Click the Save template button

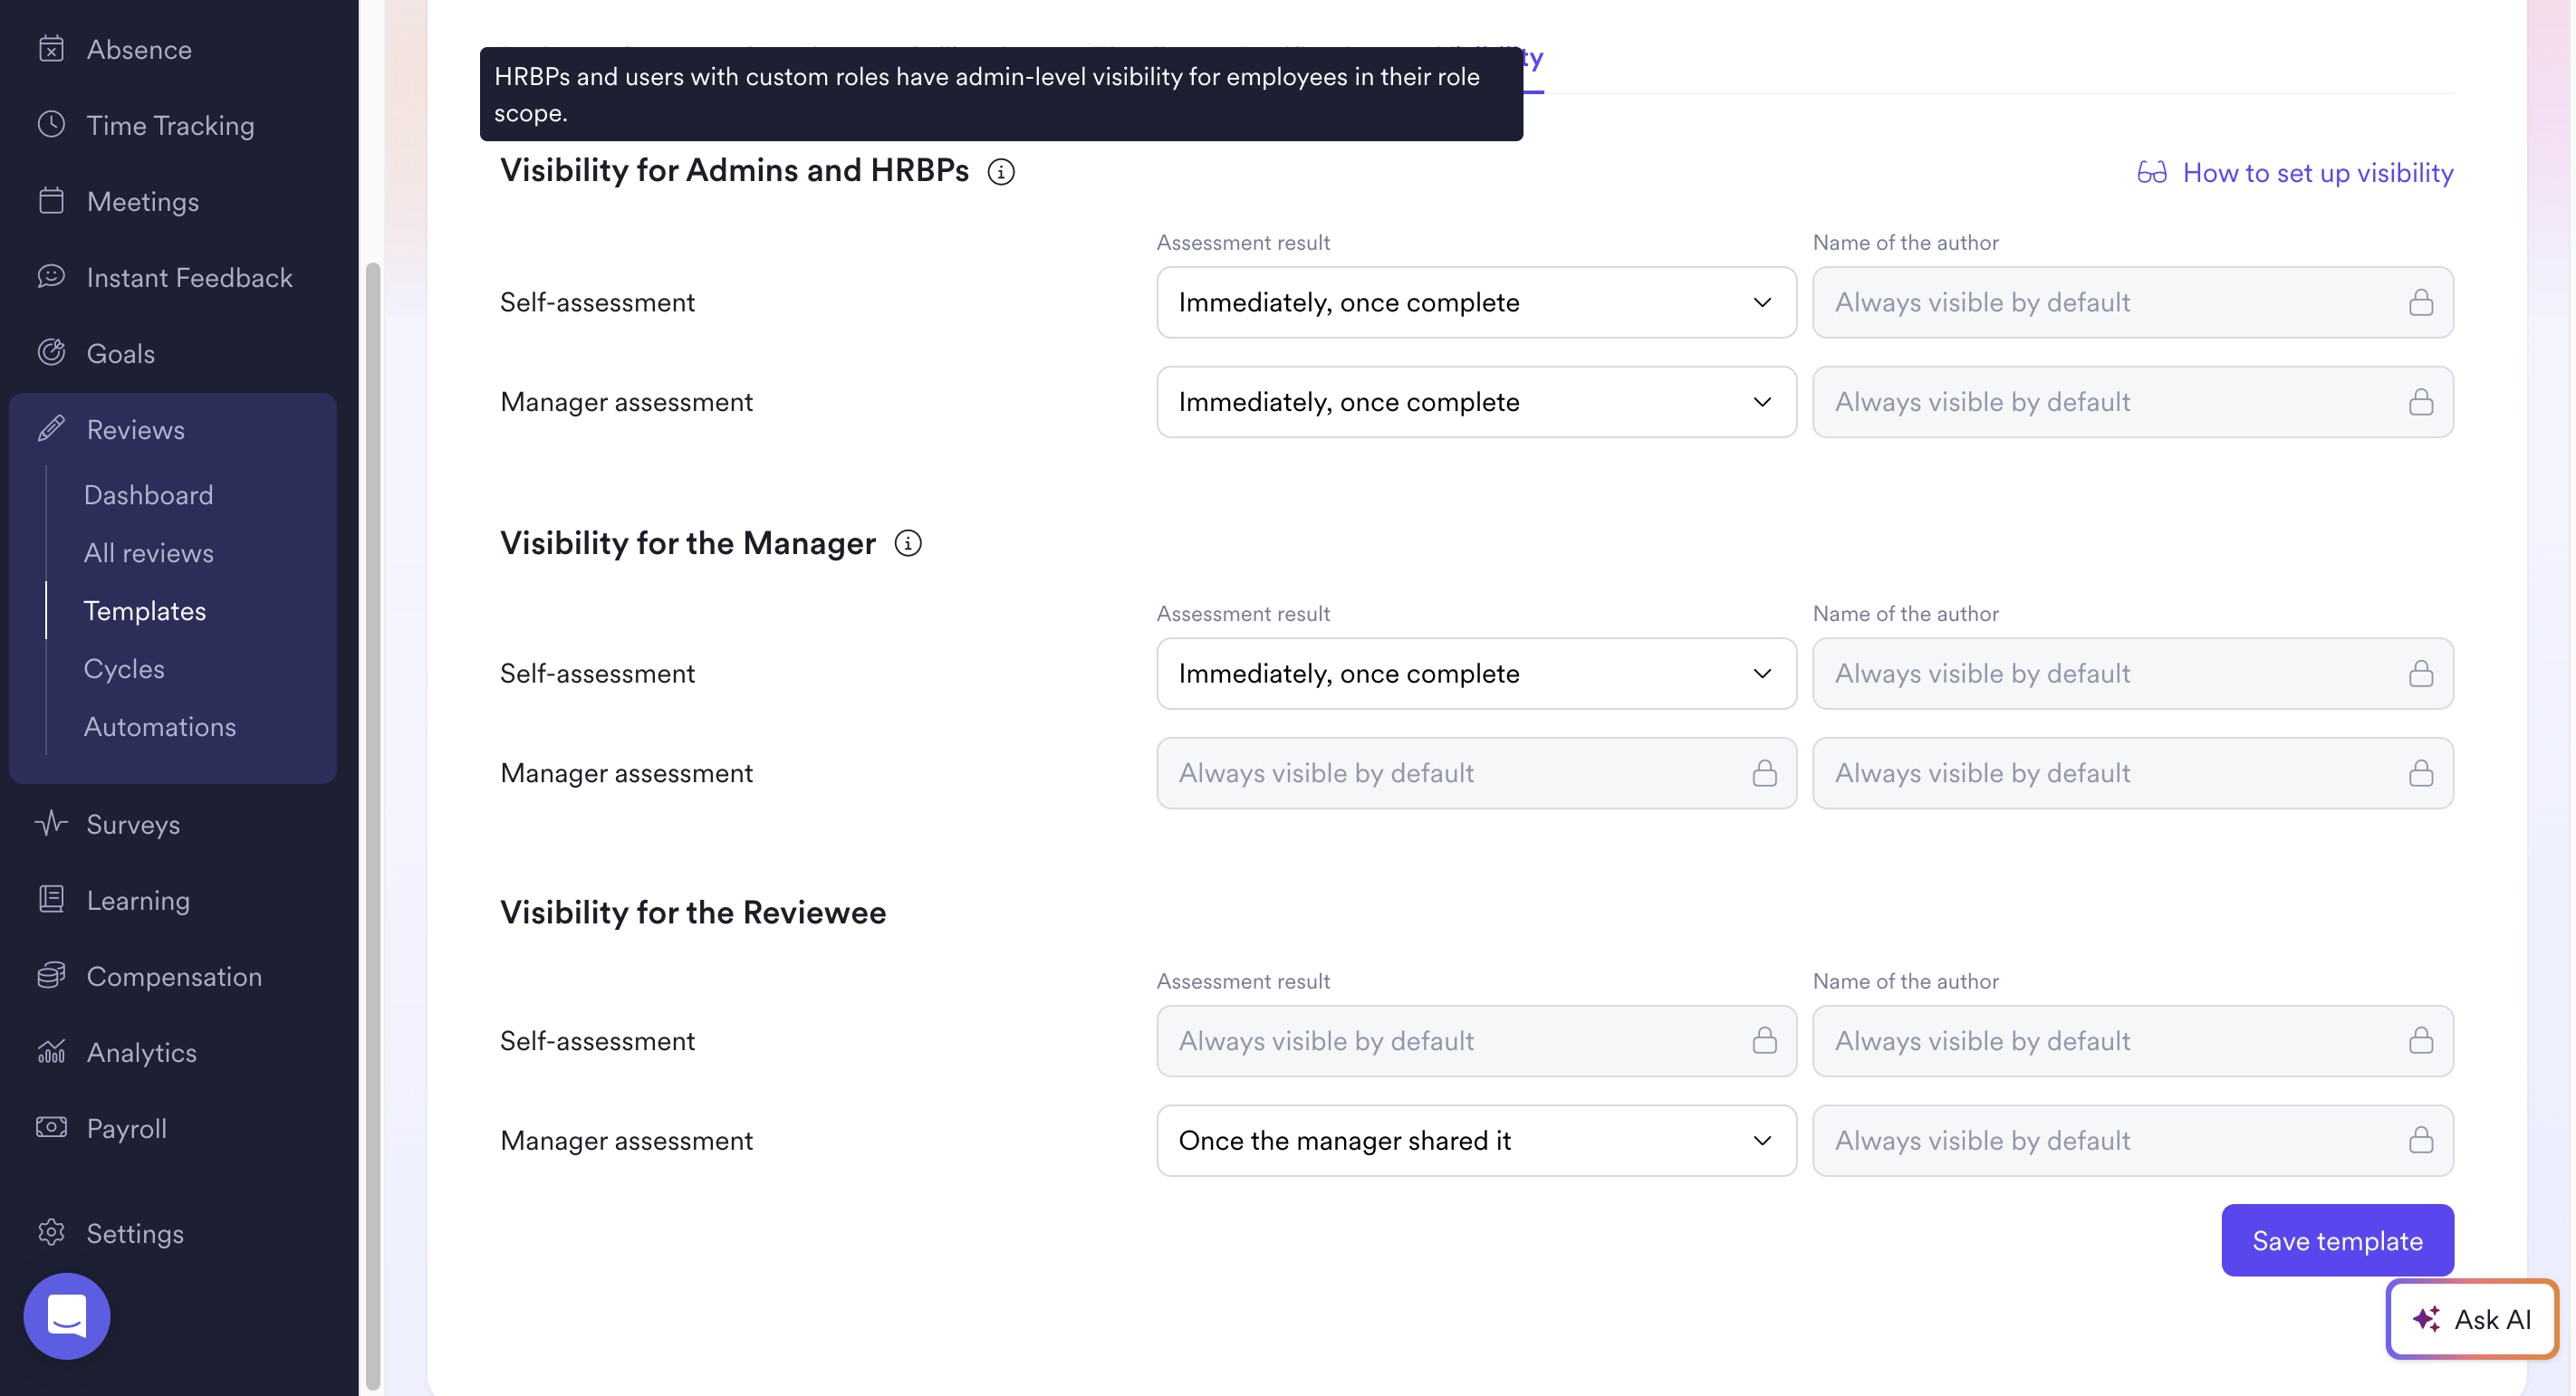coord(2337,1240)
